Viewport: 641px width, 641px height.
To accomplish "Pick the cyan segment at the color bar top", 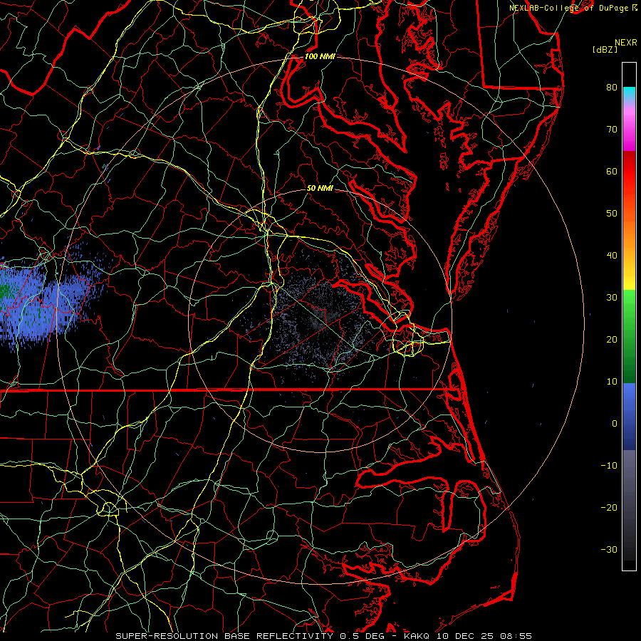I will (x=629, y=95).
